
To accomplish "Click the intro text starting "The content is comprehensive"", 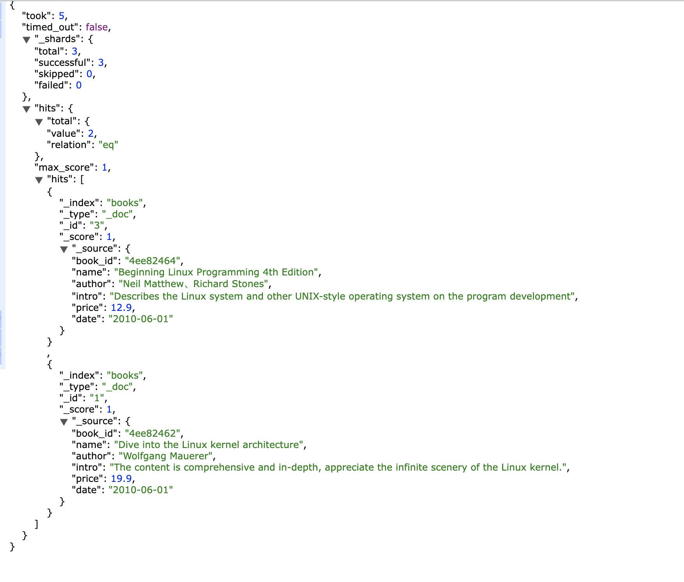I will click(338, 467).
